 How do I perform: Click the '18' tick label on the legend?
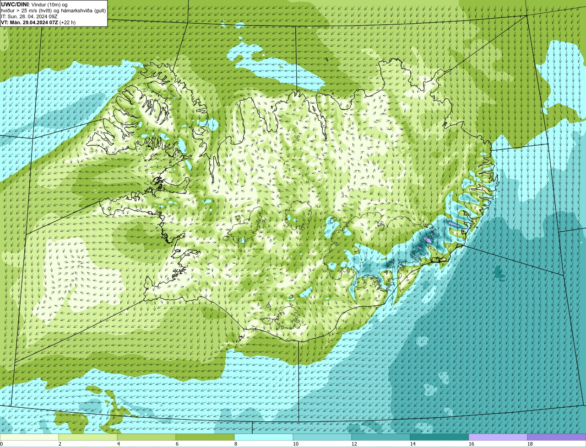[x=530, y=444]
